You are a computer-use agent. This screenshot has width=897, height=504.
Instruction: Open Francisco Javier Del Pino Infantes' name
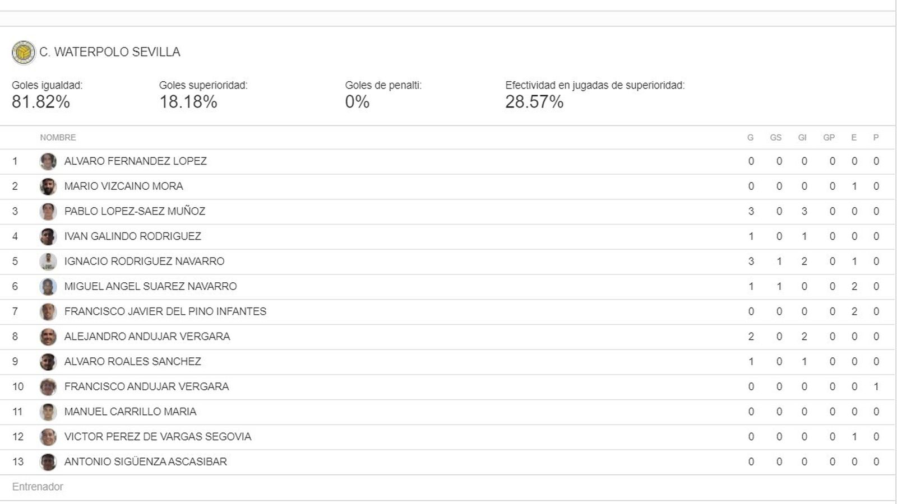165,311
